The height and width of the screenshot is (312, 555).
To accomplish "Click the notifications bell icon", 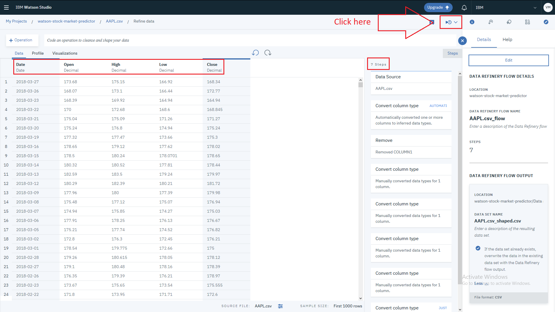I will [x=464, y=8].
